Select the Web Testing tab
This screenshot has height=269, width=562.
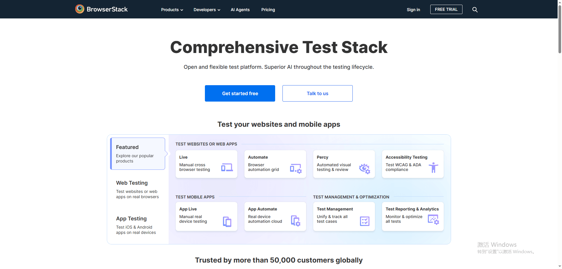point(137,189)
